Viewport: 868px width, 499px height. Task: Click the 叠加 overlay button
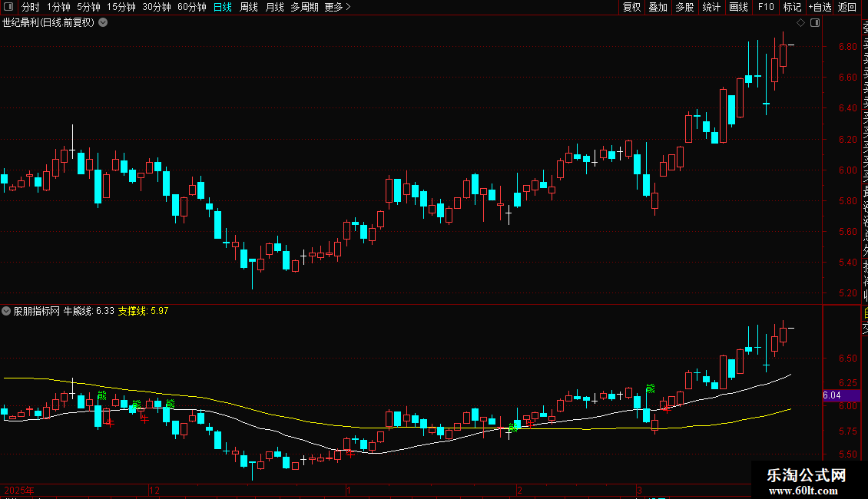point(658,7)
